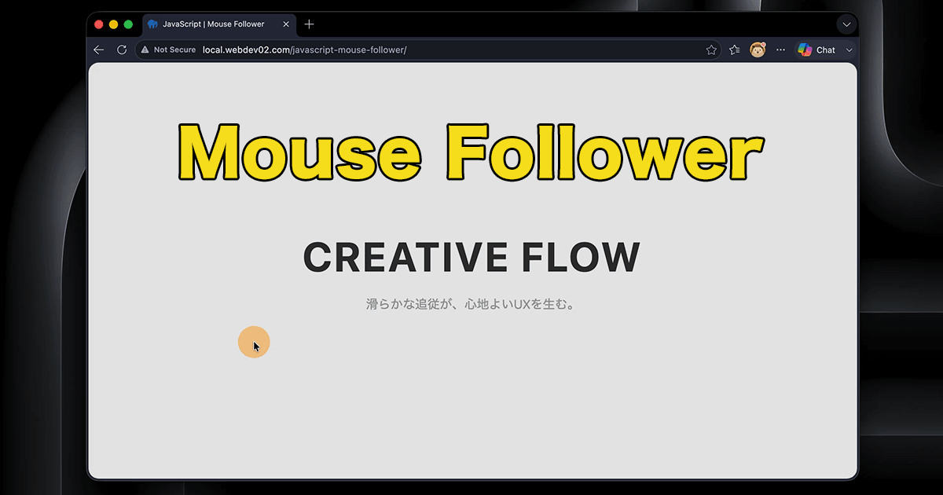Bookmark page with the star icon
The height and width of the screenshot is (495, 943).
pyautogui.click(x=711, y=49)
